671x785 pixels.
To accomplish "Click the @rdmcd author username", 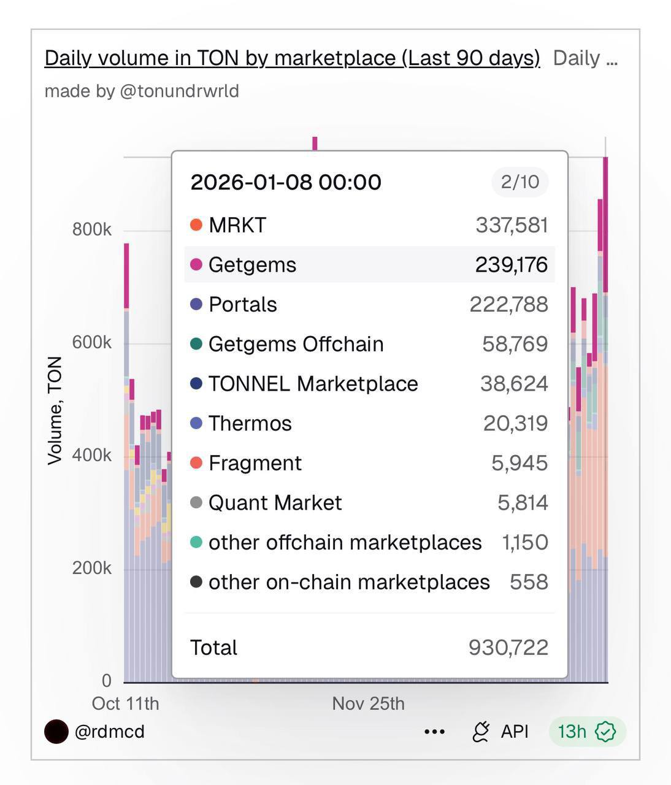I will [x=109, y=732].
